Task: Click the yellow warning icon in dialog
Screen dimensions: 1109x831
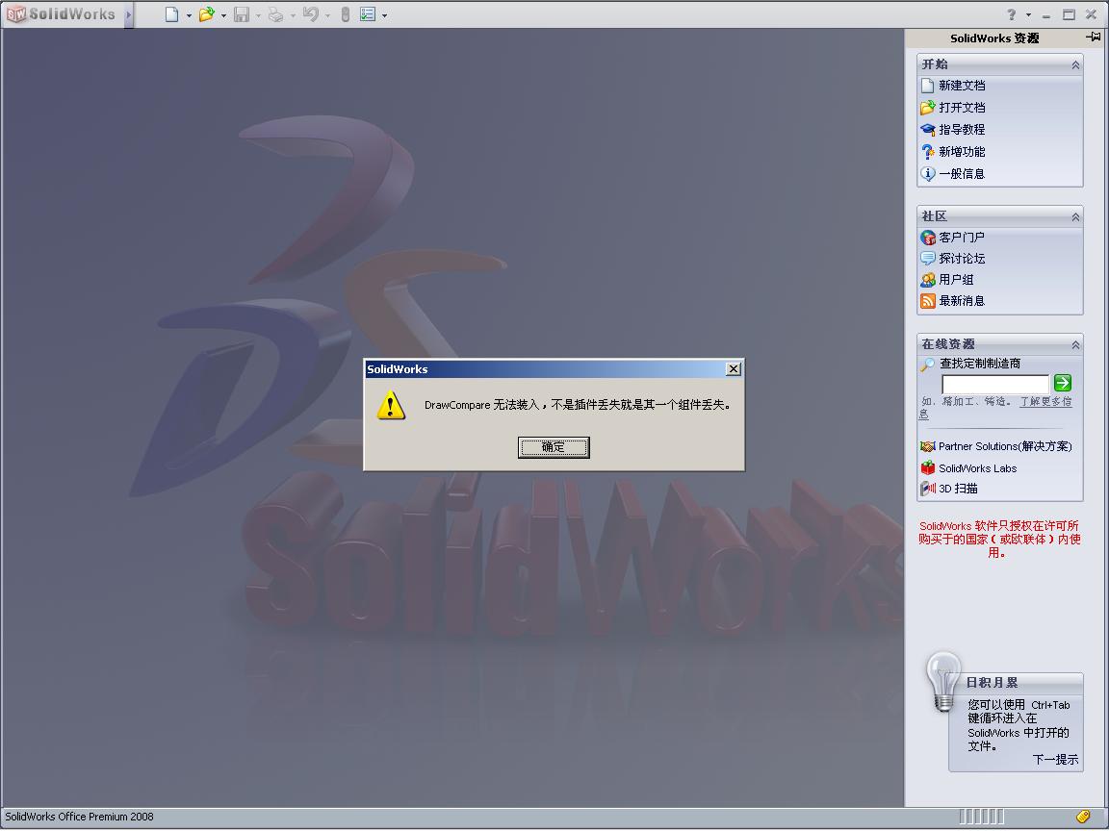Action: [391, 406]
